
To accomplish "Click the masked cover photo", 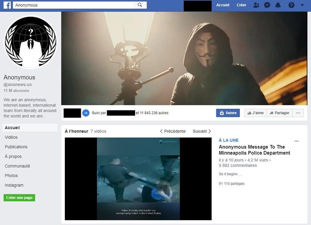I will (x=184, y=59).
